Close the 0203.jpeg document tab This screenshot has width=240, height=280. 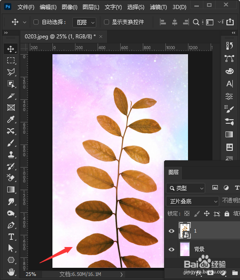(101, 37)
